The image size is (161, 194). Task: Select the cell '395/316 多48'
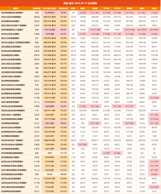(50, 21)
